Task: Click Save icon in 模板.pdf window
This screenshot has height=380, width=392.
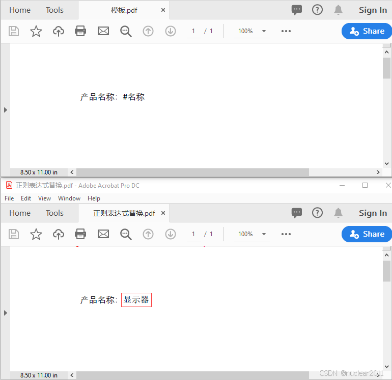Action: [14, 31]
